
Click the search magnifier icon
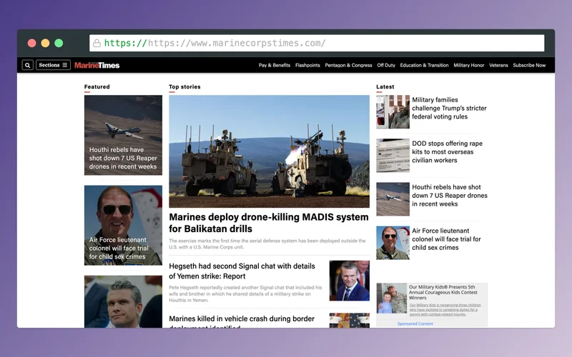(x=27, y=65)
